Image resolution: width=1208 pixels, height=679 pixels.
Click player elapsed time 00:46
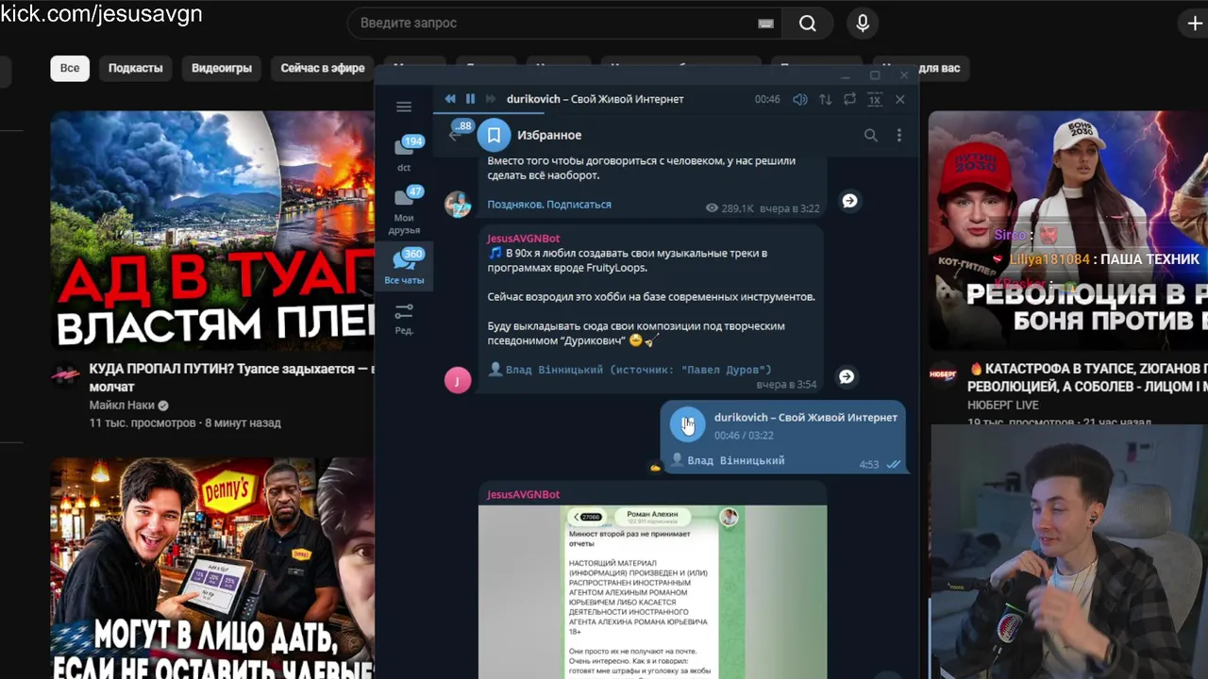767,99
